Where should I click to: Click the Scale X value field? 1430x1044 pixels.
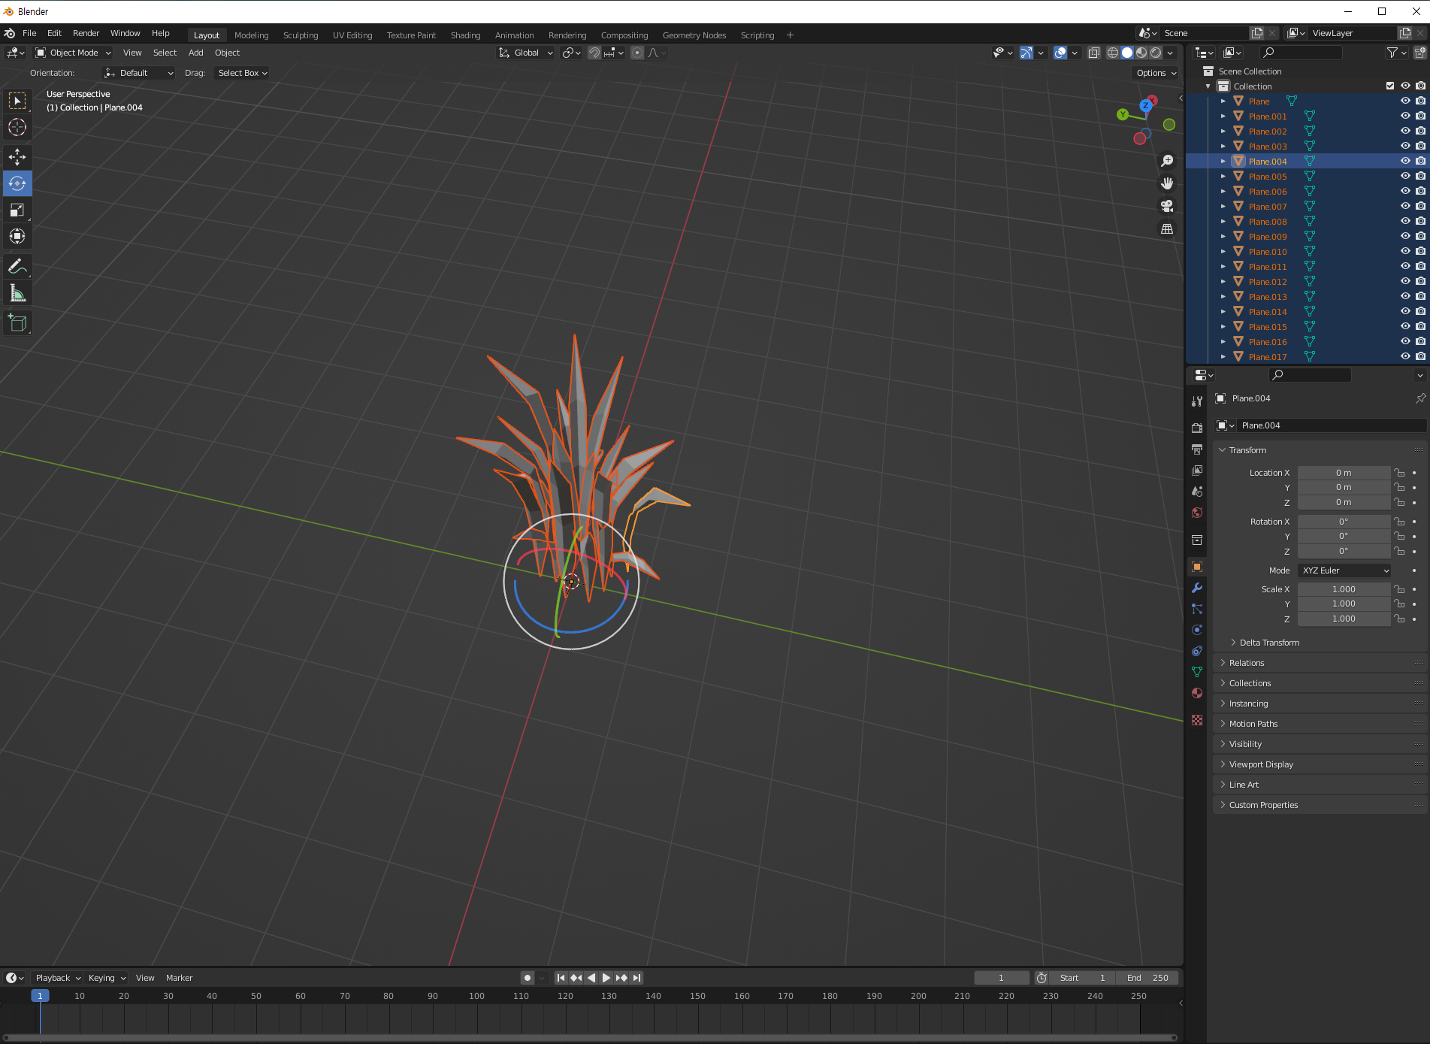click(1344, 589)
